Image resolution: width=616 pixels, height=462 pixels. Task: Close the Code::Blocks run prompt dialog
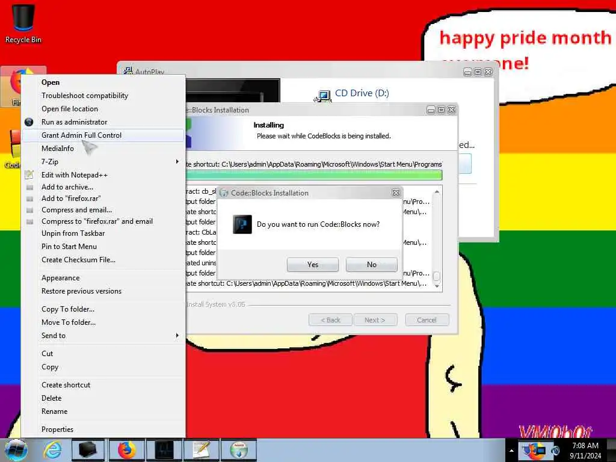[396, 193]
